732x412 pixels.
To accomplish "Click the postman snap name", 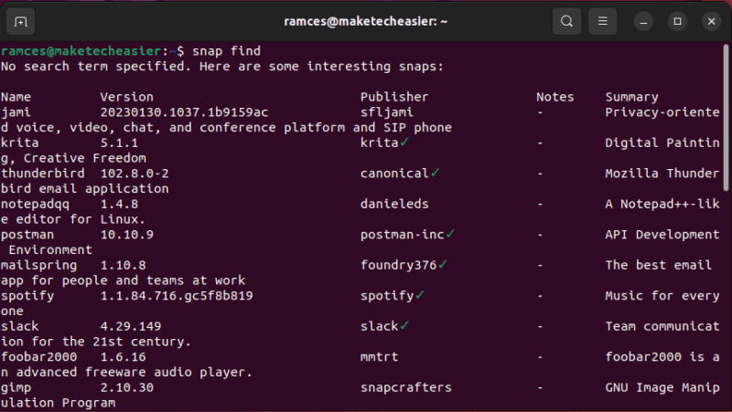I will click(27, 235).
